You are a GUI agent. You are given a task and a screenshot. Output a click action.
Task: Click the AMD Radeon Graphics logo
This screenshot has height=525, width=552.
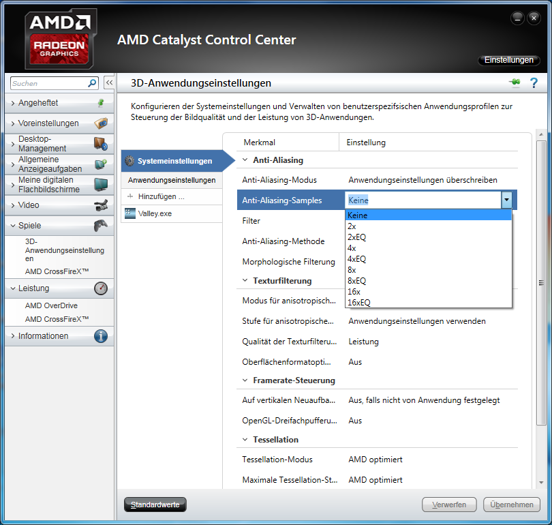click(61, 39)
